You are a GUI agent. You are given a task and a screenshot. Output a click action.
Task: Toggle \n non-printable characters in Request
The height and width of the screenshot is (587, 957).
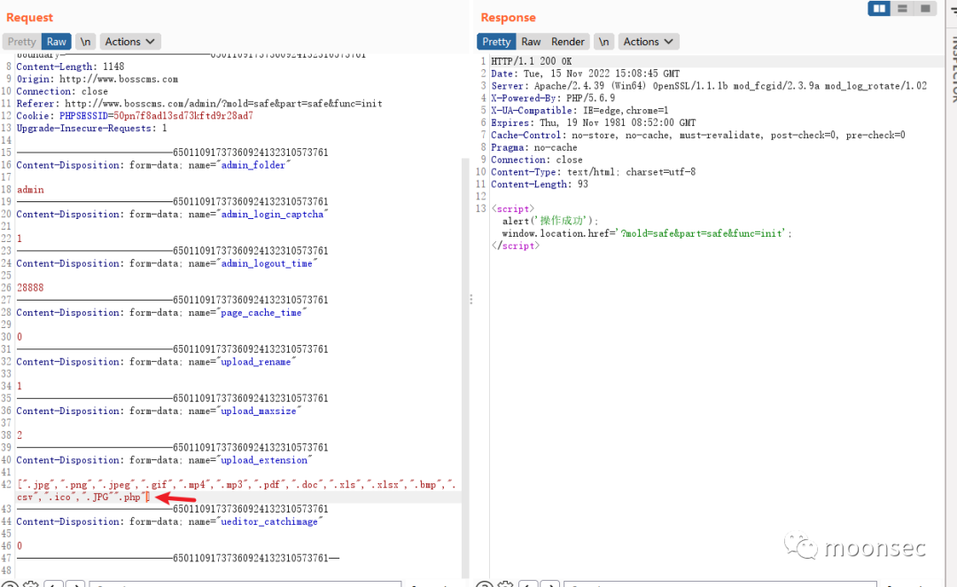tap(85, 42)
